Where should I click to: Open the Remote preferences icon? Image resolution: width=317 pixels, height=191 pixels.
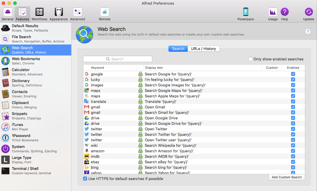104,12
